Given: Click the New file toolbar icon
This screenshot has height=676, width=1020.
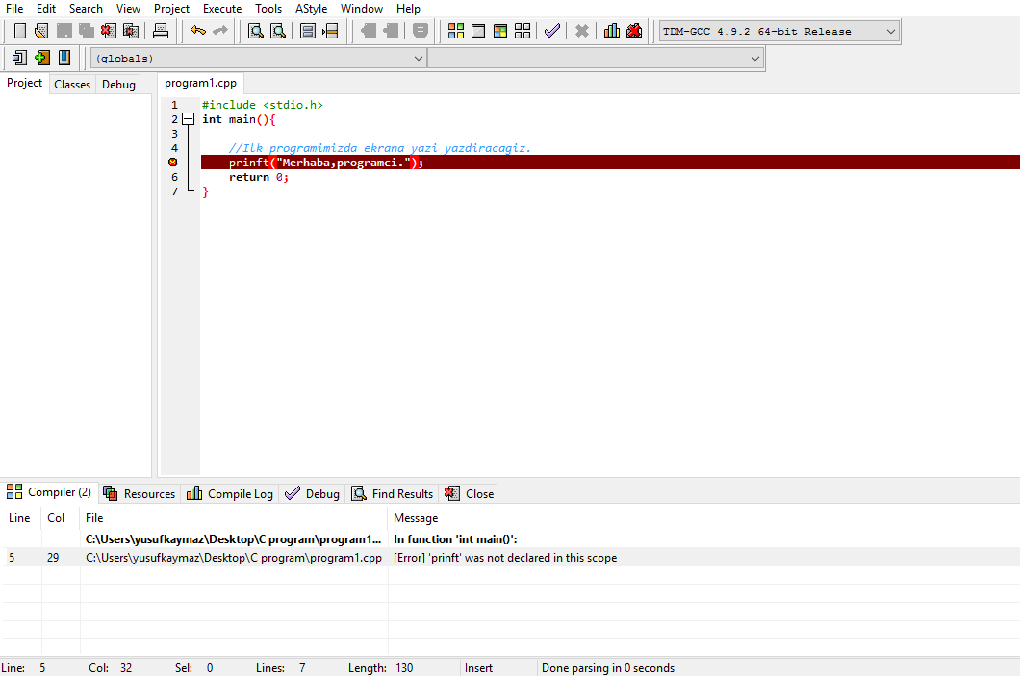Looking at the screenshot, I should (19, 31).
